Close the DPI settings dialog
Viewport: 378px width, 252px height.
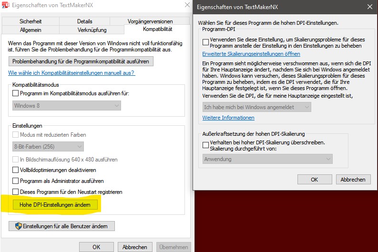pos(370,7)
